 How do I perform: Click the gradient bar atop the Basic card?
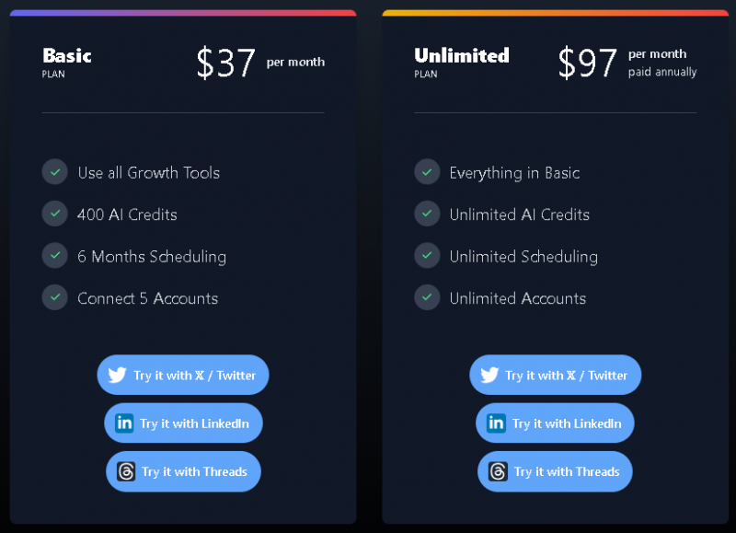coord(183,12)
